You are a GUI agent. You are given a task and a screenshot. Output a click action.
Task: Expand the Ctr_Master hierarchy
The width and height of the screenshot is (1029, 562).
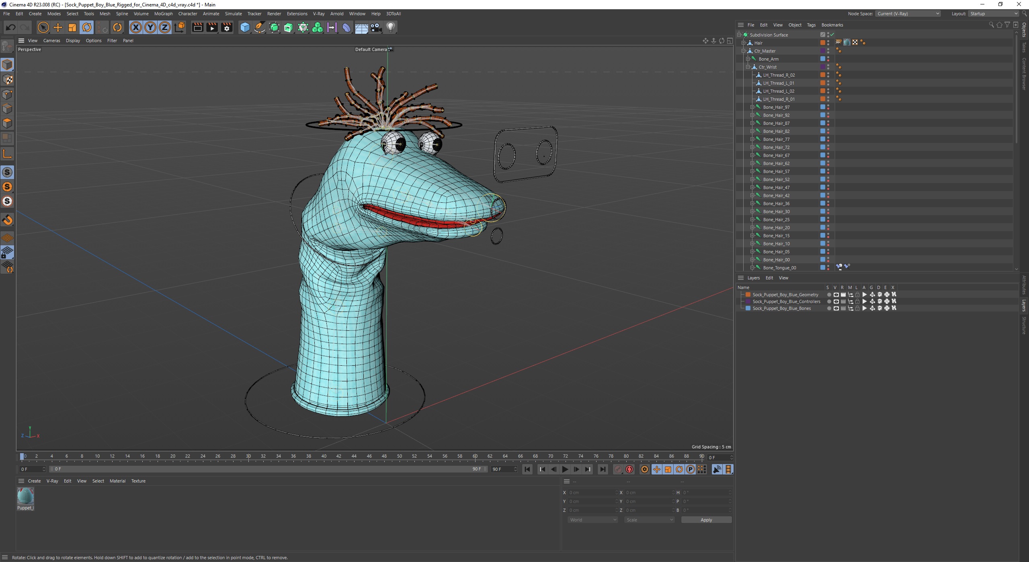(x=742, y=51)
